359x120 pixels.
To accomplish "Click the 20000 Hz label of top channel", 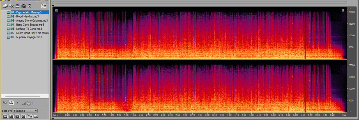I will (352, 12).
